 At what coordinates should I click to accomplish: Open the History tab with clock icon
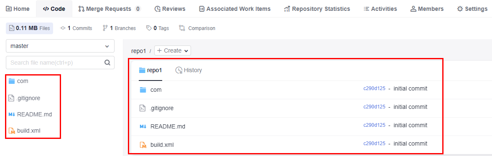pos(189,70)
